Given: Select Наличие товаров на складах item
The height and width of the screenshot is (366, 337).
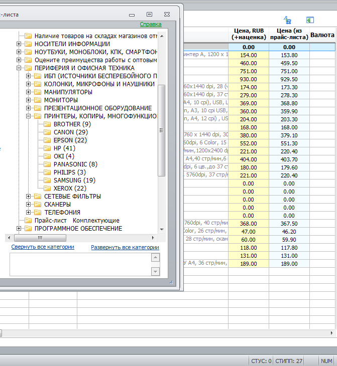Looking at the screenshot, I should (95, 36).
